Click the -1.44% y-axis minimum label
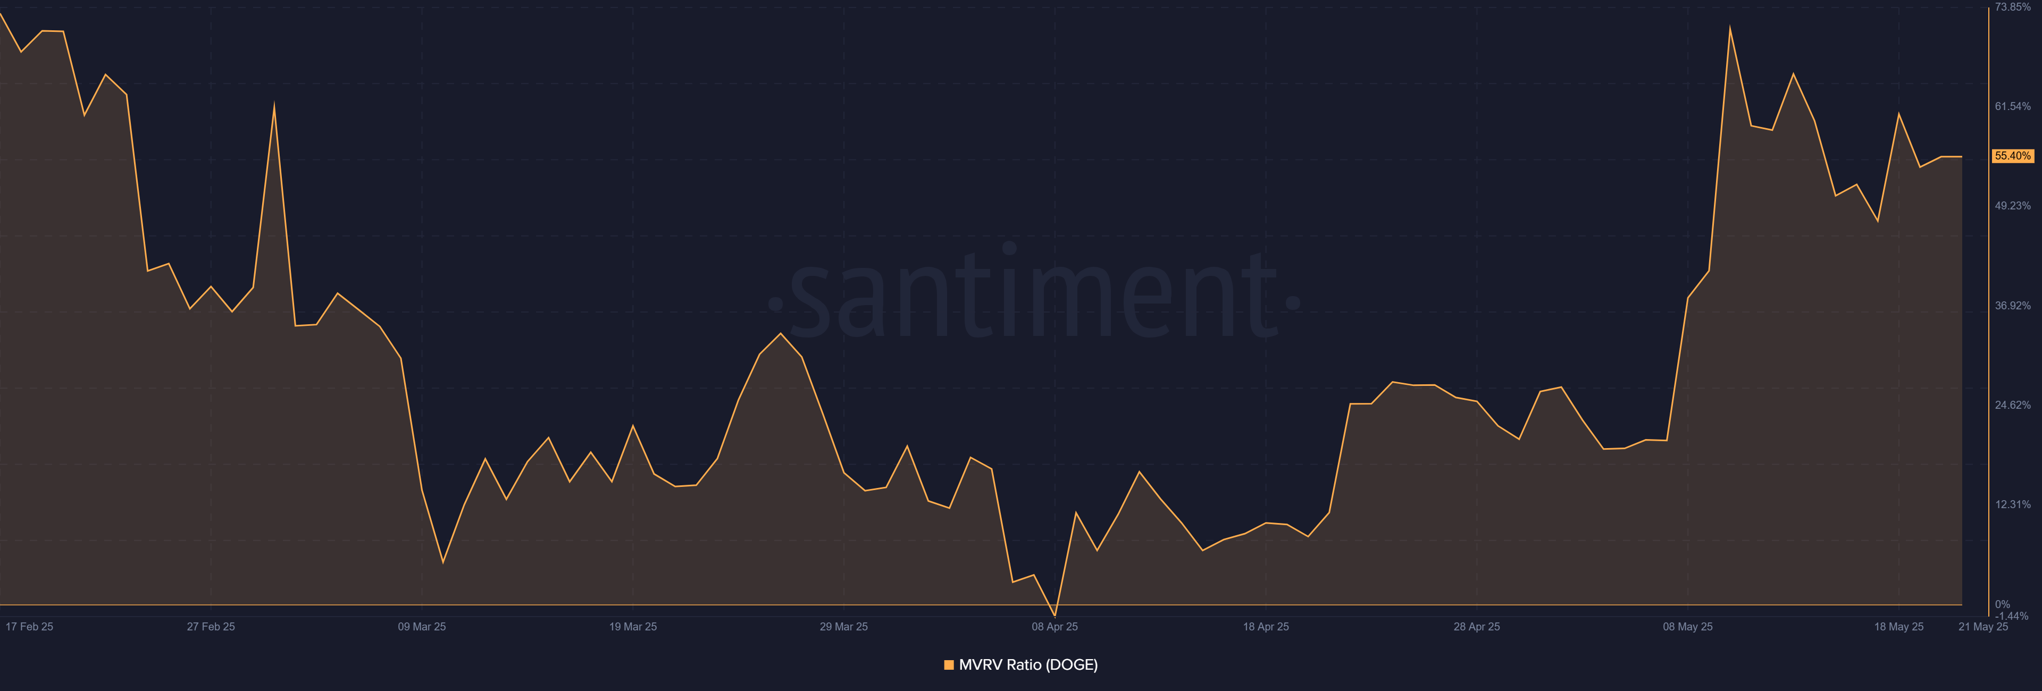The image size is (2042, 691). pos(2012,616)
